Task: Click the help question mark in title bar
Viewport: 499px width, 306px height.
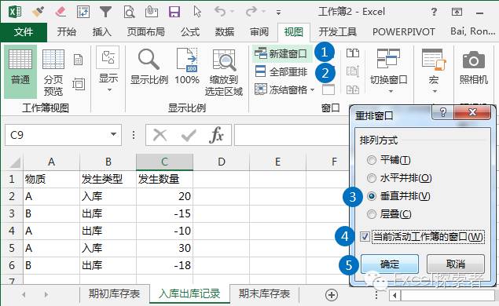Action: point(434,12)
